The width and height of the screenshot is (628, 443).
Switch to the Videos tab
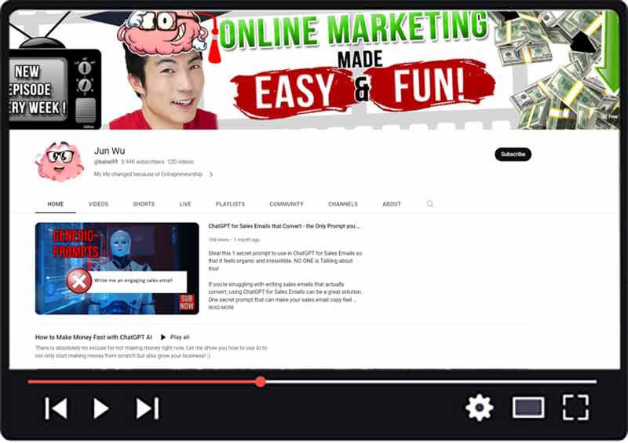coord(98,204)
